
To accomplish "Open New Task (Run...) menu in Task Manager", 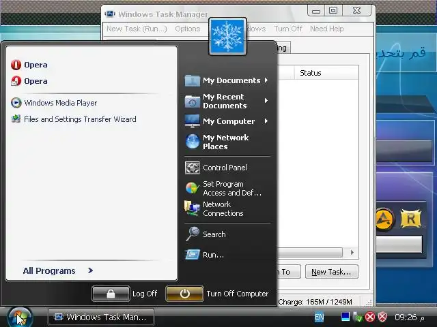I will [x=137, y=29].
